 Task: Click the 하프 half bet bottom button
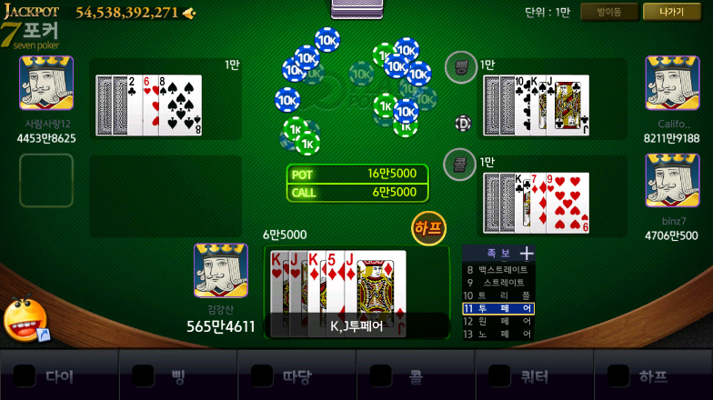point(653,375)
